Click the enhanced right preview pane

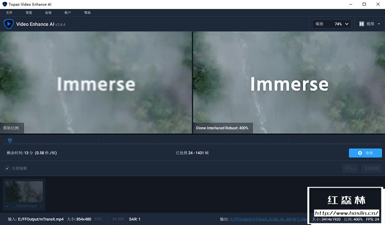(289, 82)
